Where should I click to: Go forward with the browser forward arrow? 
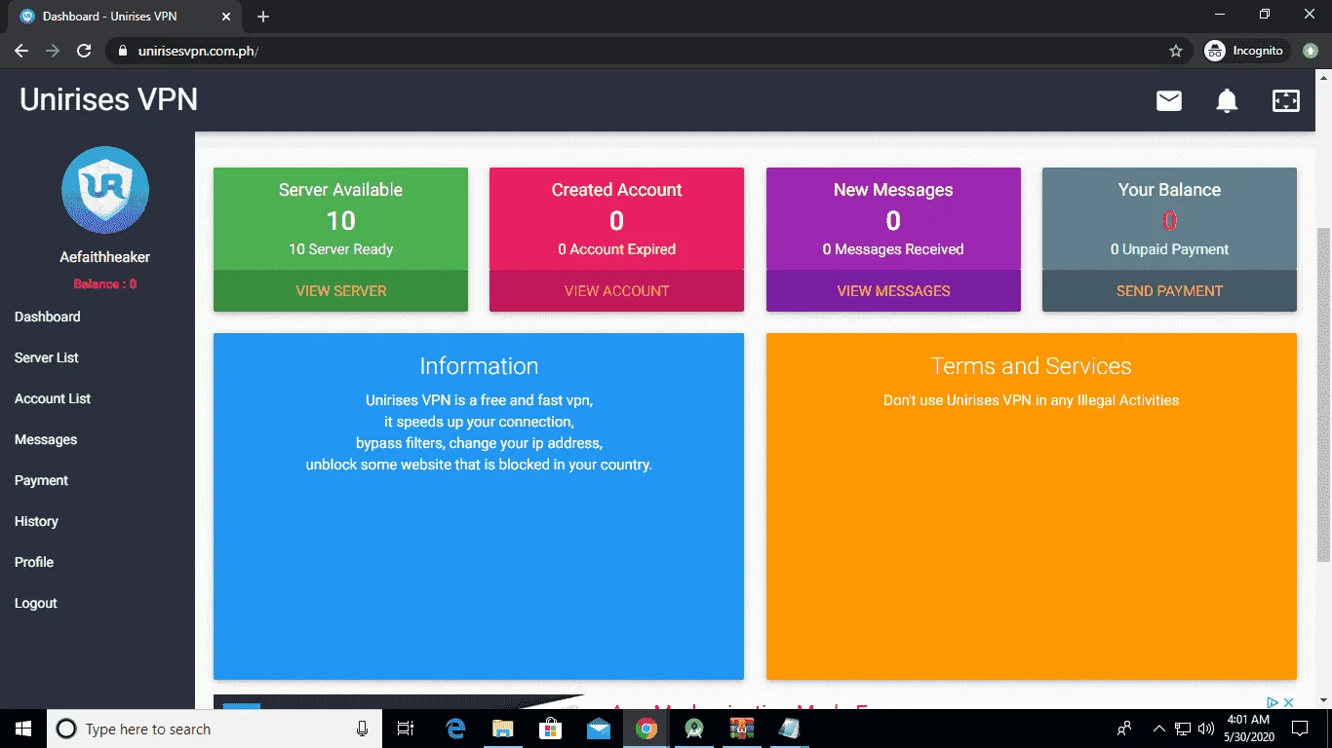[53, 51]
